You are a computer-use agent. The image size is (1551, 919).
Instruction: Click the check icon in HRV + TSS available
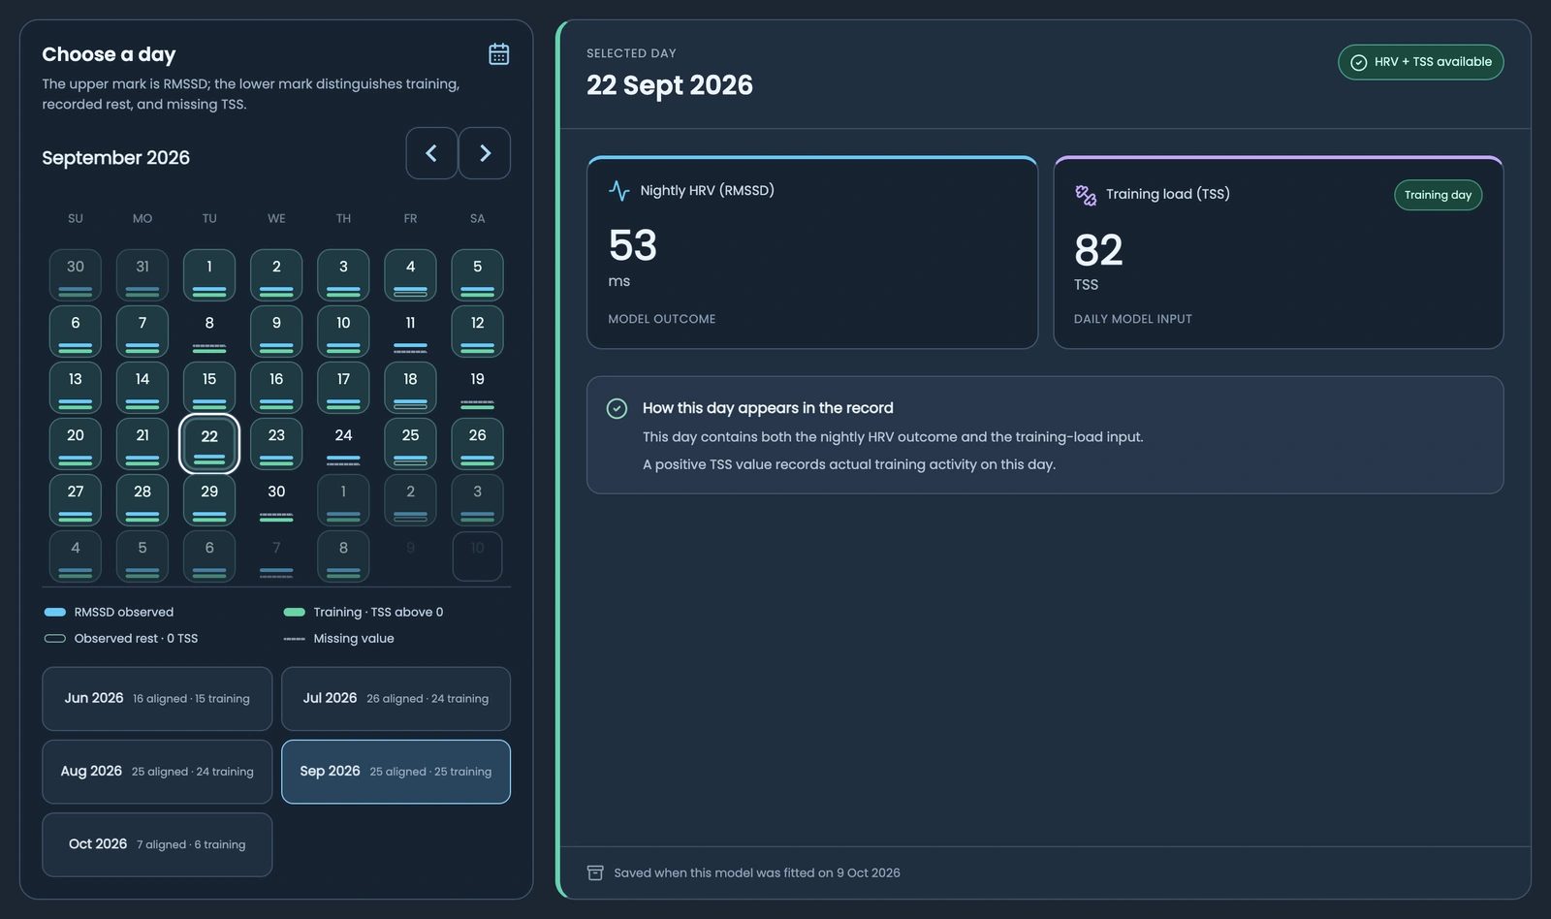coord(1359,62)
